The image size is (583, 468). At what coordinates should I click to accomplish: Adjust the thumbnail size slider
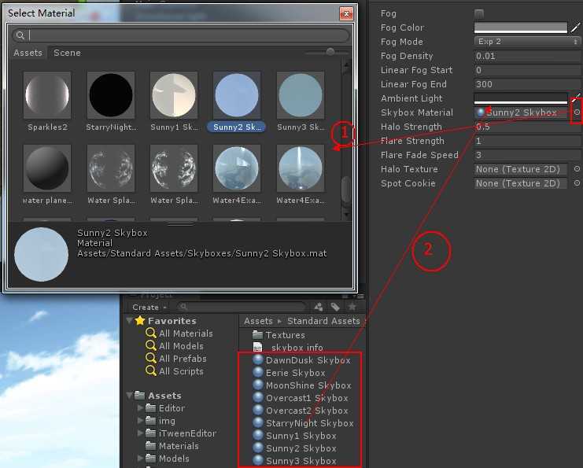(x=330, y=52)
